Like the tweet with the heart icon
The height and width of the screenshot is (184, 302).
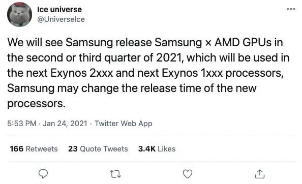click(x=188, y=174)
